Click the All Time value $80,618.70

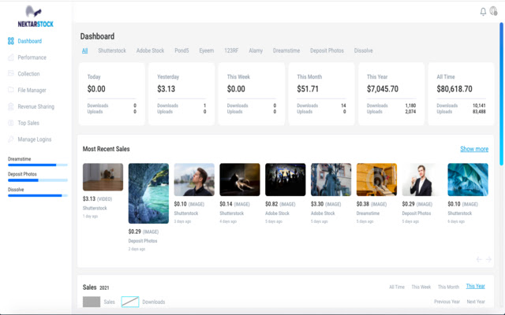coord(454,89)
